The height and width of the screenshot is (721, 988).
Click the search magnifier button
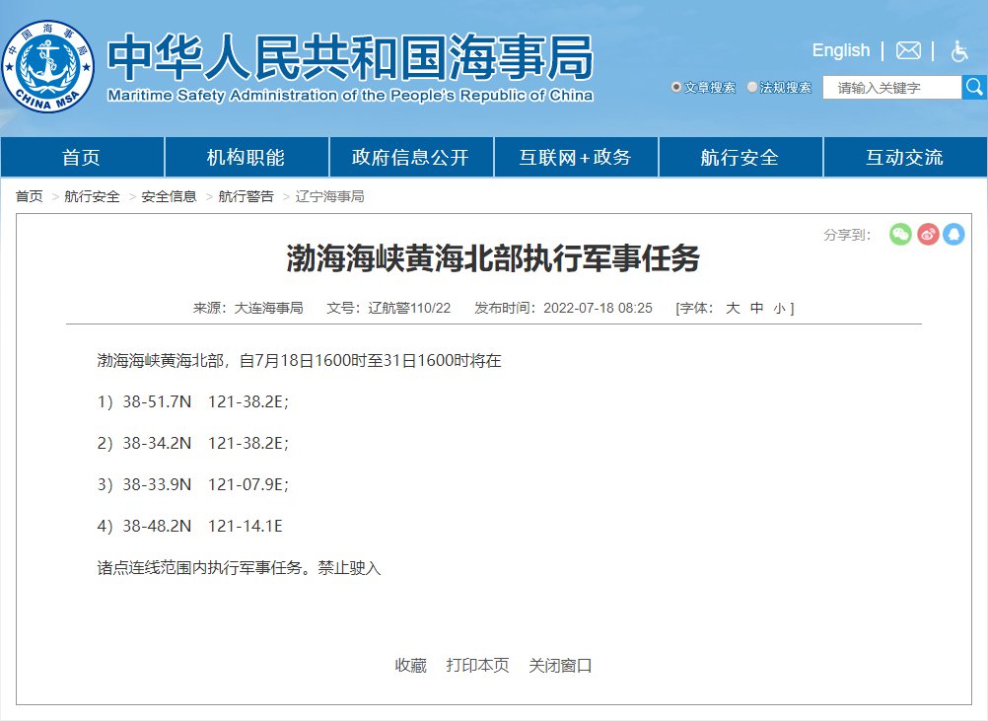973,88
